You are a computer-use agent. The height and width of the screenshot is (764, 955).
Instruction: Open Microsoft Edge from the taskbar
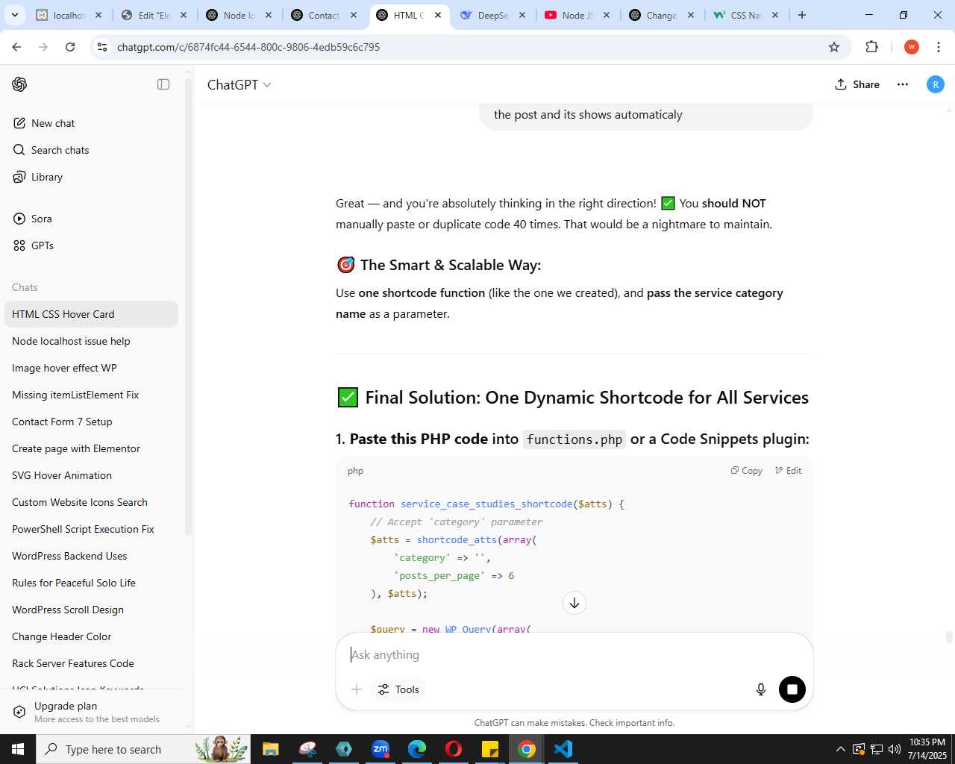pos(417,749)
